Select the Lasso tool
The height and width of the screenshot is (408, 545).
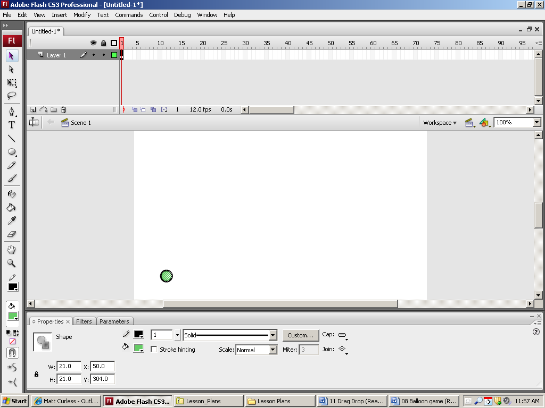12,96
